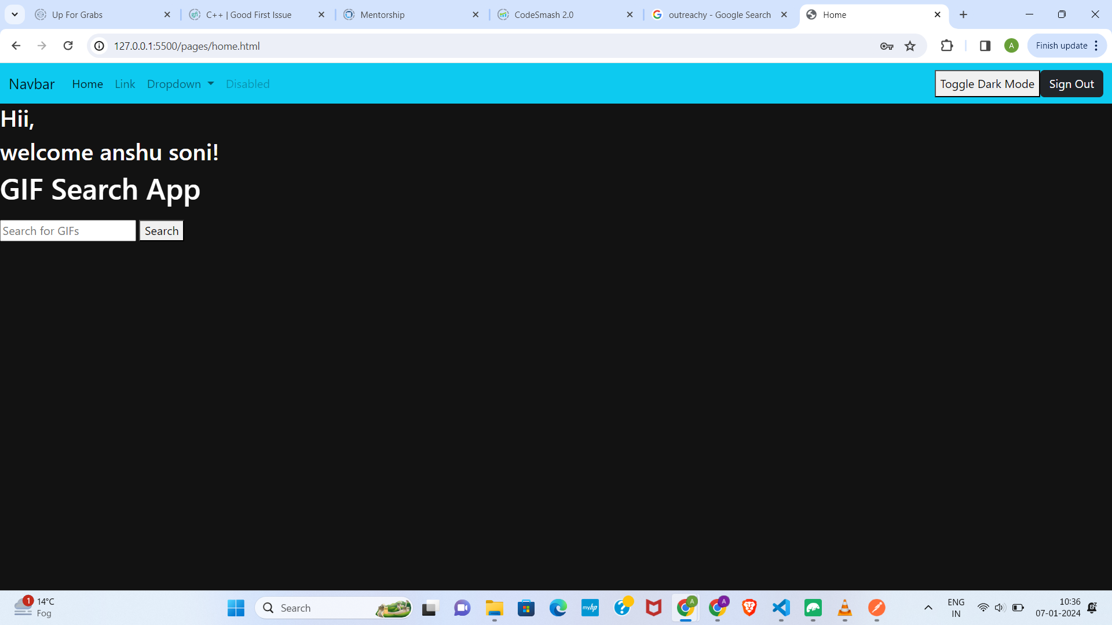1112x625 pixels.
Task: Open the side panel icon
Action: (x=985, y=46)
